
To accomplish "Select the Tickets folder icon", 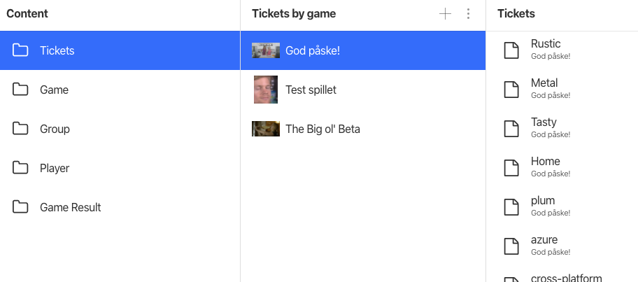I will tap(20, 50).
